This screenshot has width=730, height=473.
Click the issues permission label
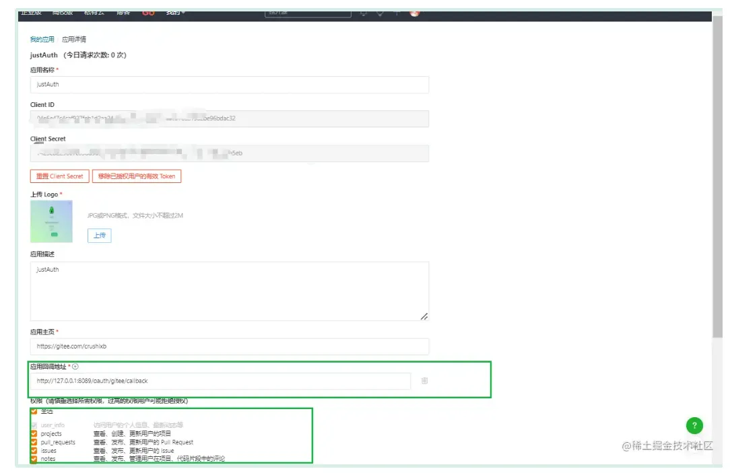48,451
